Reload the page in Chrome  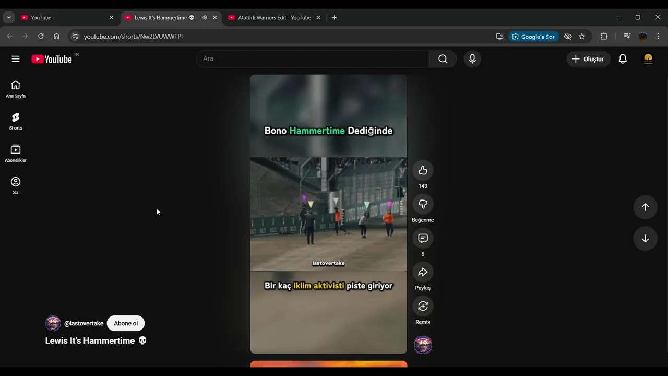pyautogui.click(x=41, y=36)
